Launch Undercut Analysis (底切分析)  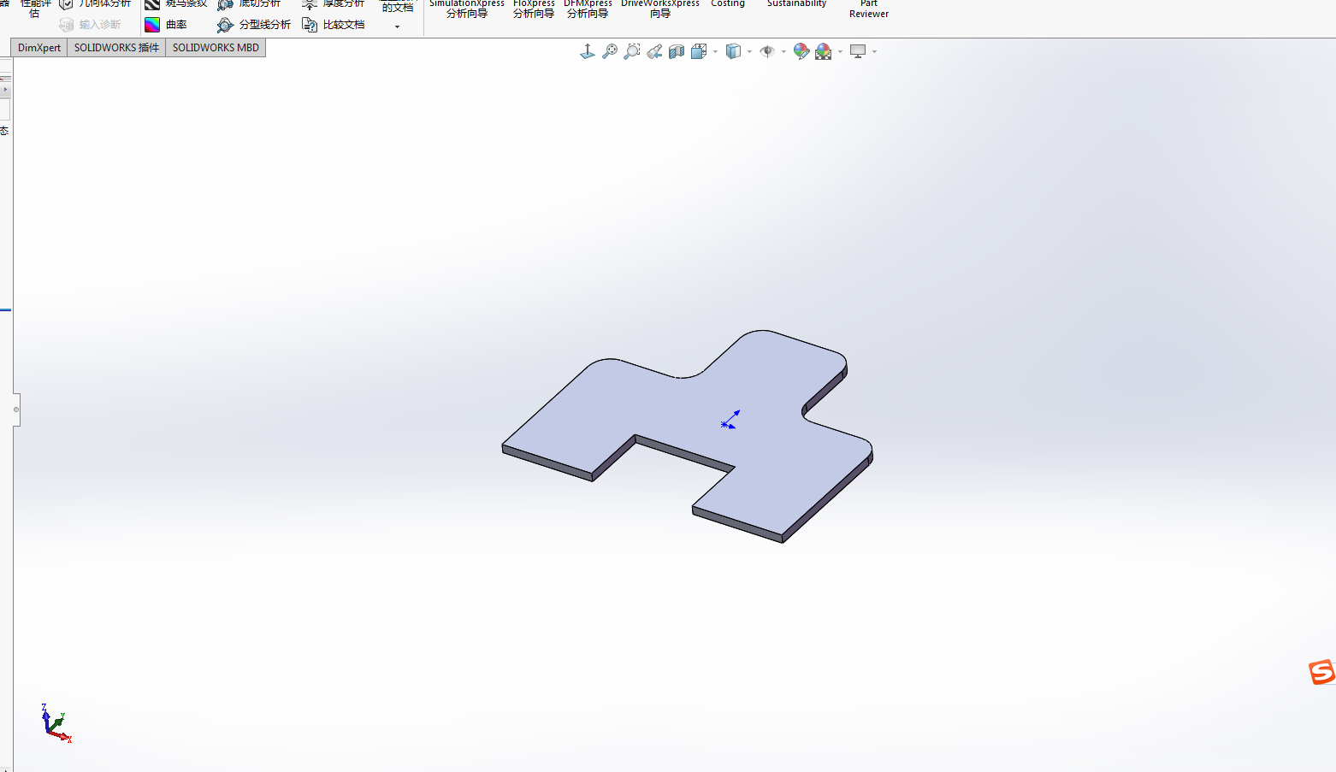[249, 4]
